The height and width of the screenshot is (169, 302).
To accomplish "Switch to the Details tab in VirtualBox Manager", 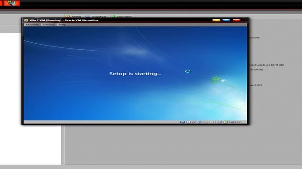I will 74,16.
